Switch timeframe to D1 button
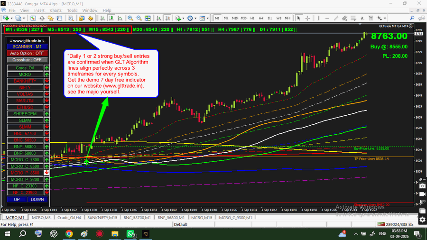 (269, 18)
